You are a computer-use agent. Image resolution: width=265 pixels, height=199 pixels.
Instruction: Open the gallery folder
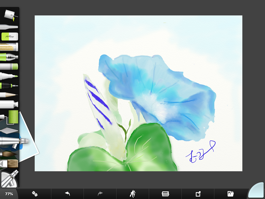click(x=231, y=193)
